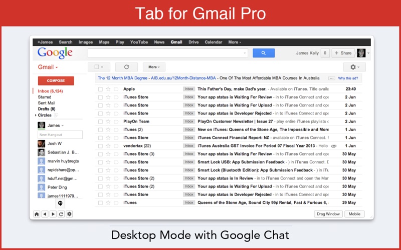Open the Sent Mail folder
The image size is (401, 250).
[x=47, y=103]
